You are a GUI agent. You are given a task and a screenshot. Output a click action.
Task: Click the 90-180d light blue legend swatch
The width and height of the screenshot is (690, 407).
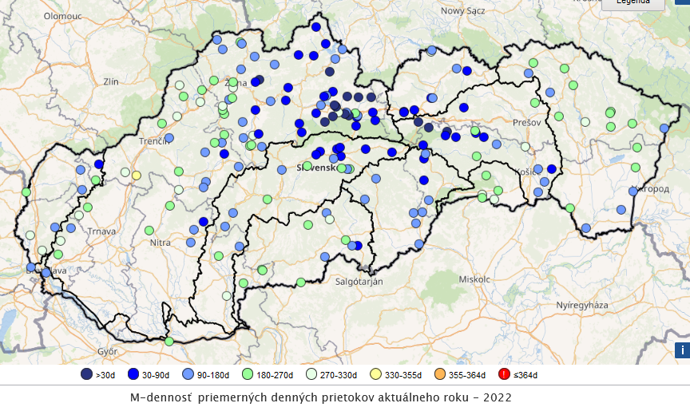coord(189,373)
